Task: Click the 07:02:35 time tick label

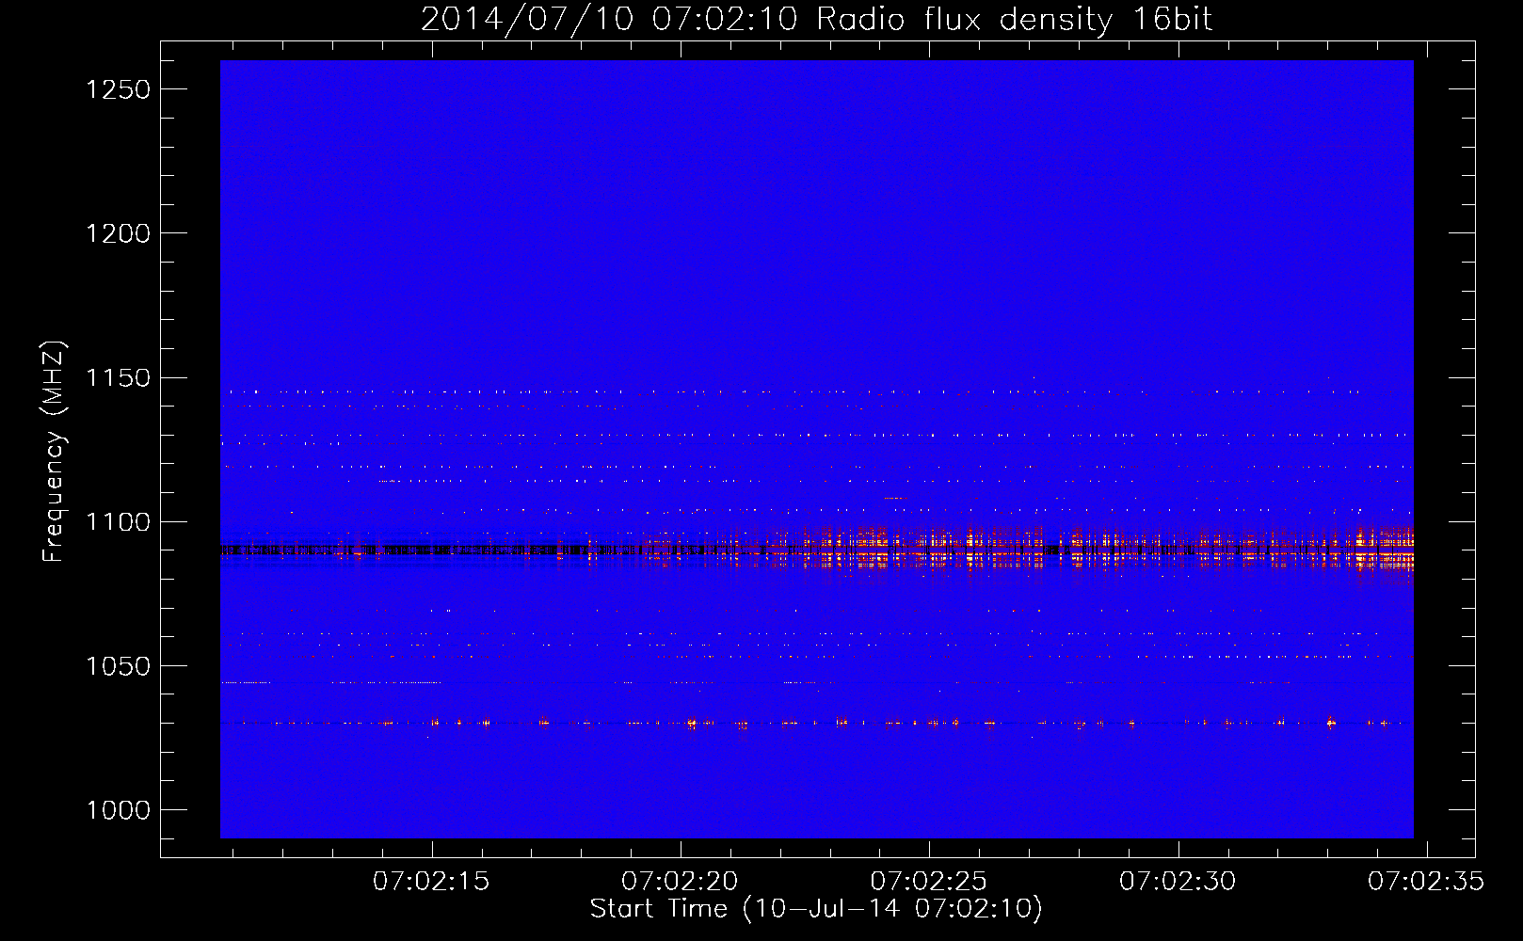Action: click(1425, 882)
